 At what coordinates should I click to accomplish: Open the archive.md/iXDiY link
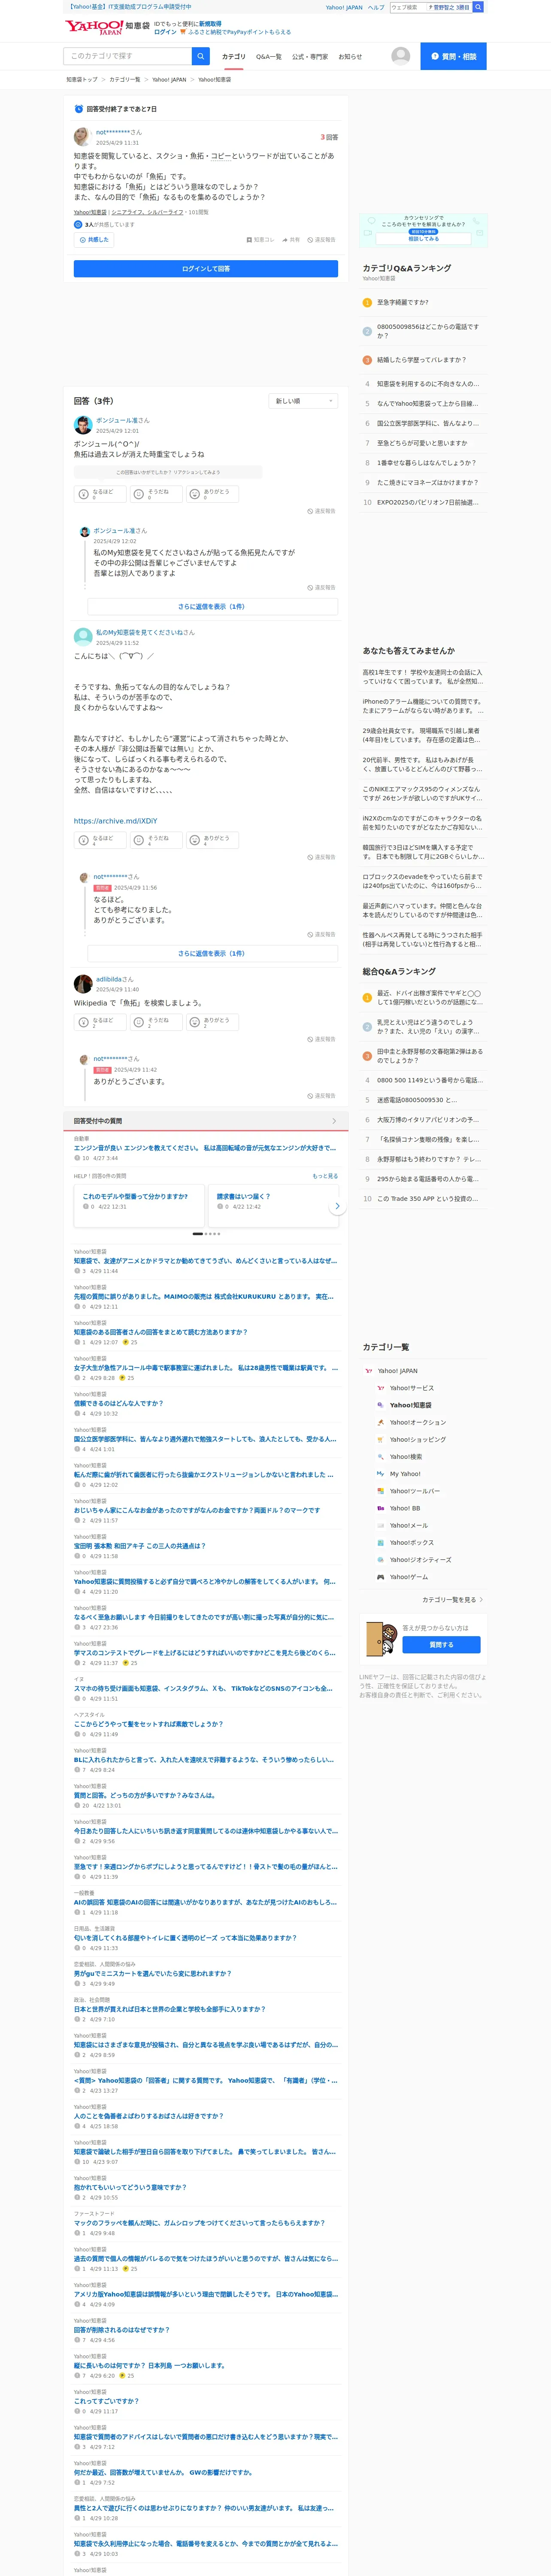[x=115, y=821]
